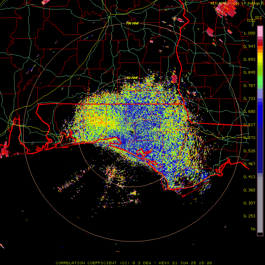
Task: Click the 0.520 color scale label
Action: click(x=249, y=151)
